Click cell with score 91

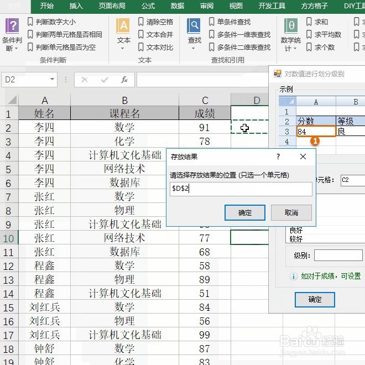[205, 127]
